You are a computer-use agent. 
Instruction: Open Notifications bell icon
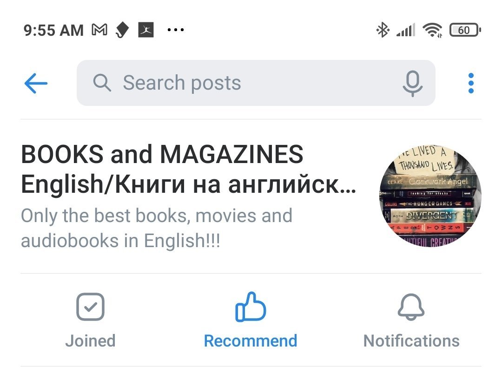pos(411,307)
